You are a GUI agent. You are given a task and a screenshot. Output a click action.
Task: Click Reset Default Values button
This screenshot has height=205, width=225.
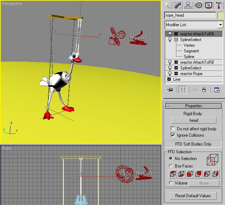pyautogui.click(x=193, y=195)
